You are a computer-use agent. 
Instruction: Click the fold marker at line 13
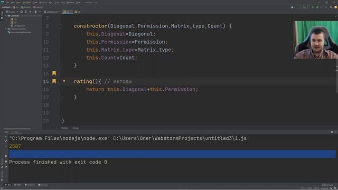[x=60, y=65]
